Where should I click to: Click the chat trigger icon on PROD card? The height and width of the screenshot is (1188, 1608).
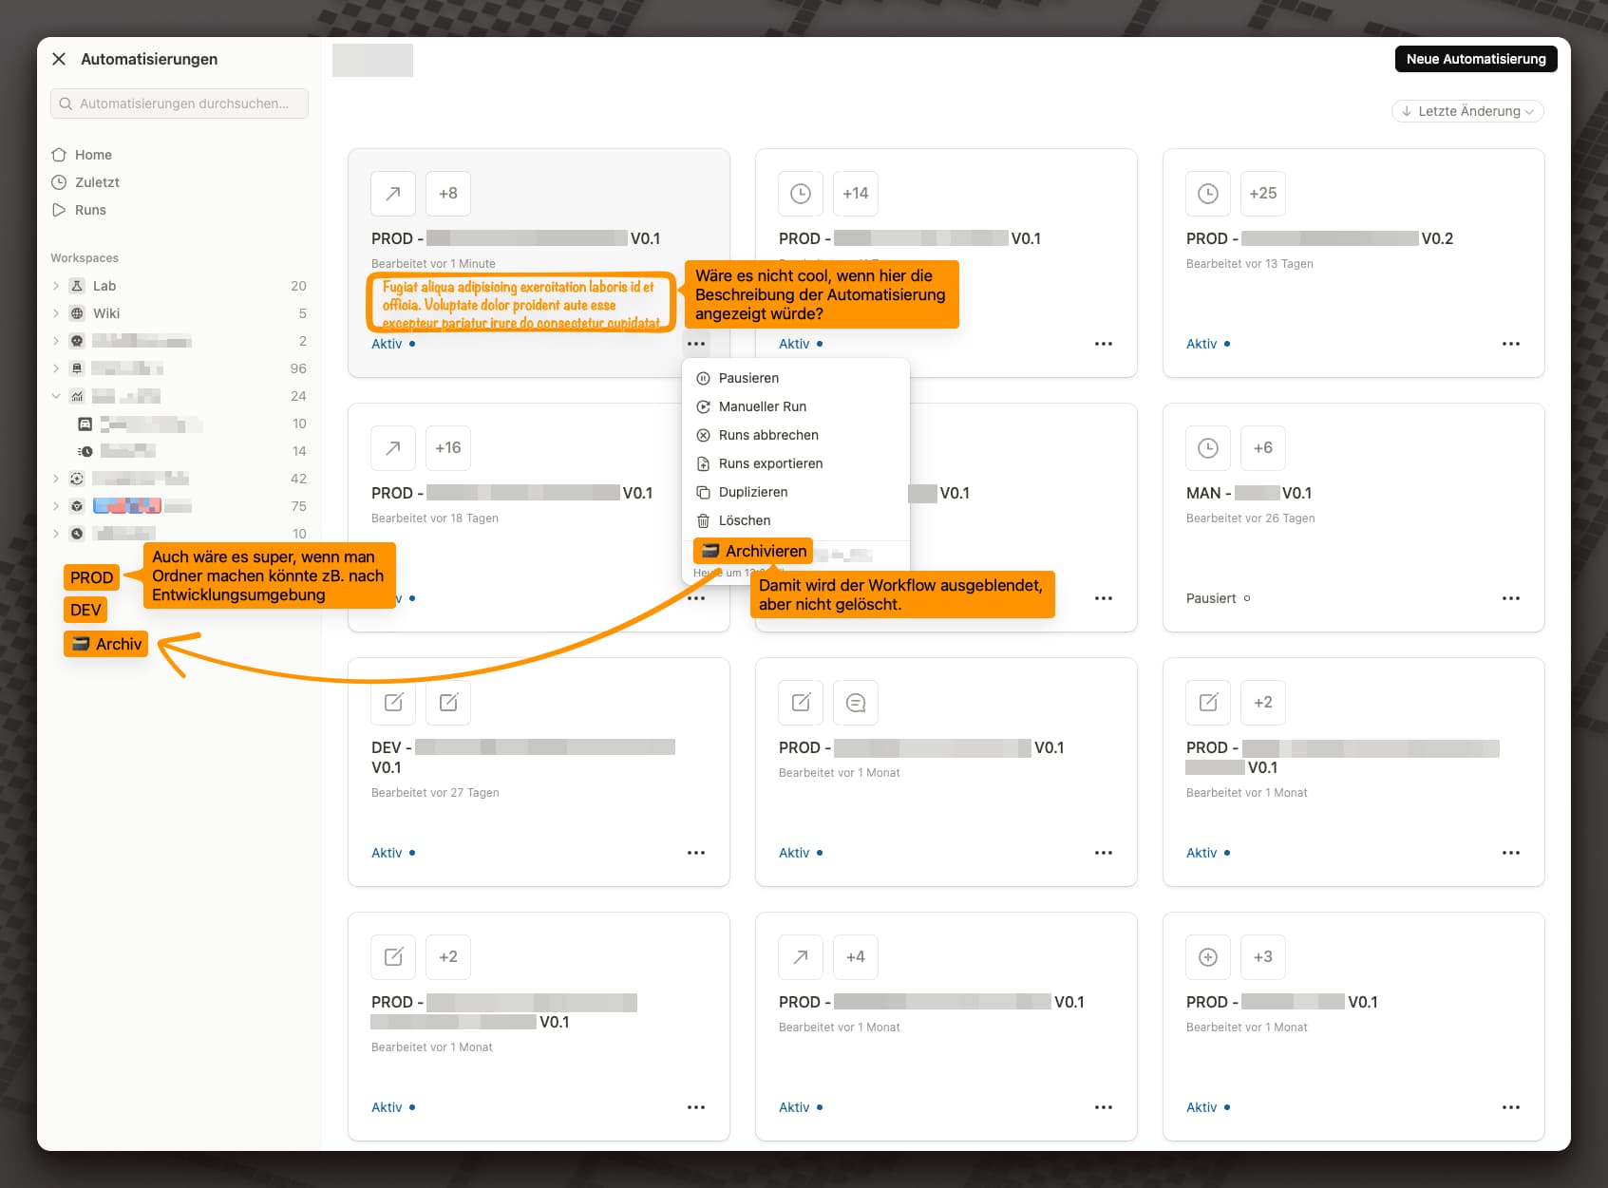point(855,703)
